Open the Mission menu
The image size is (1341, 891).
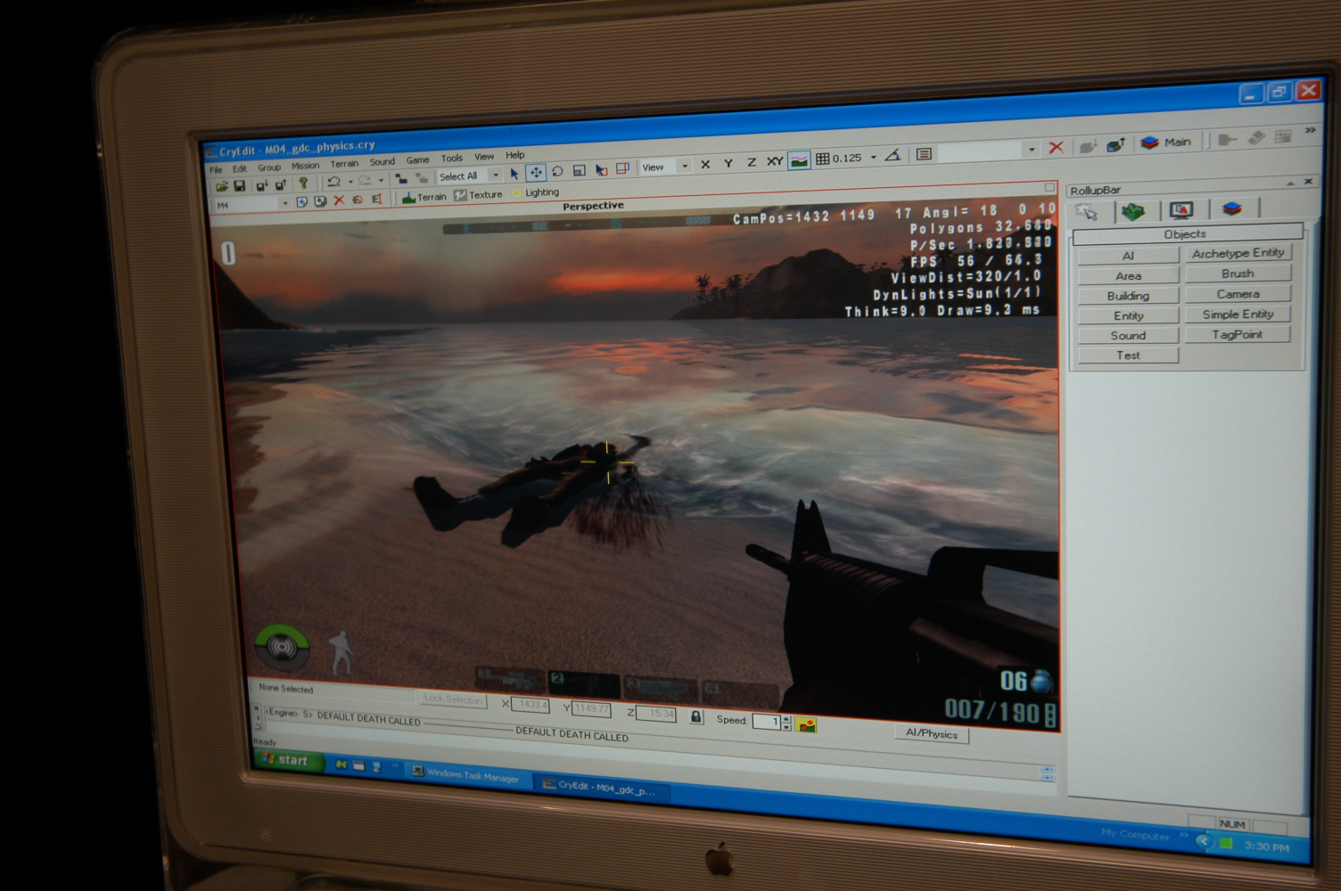[305, 166]
